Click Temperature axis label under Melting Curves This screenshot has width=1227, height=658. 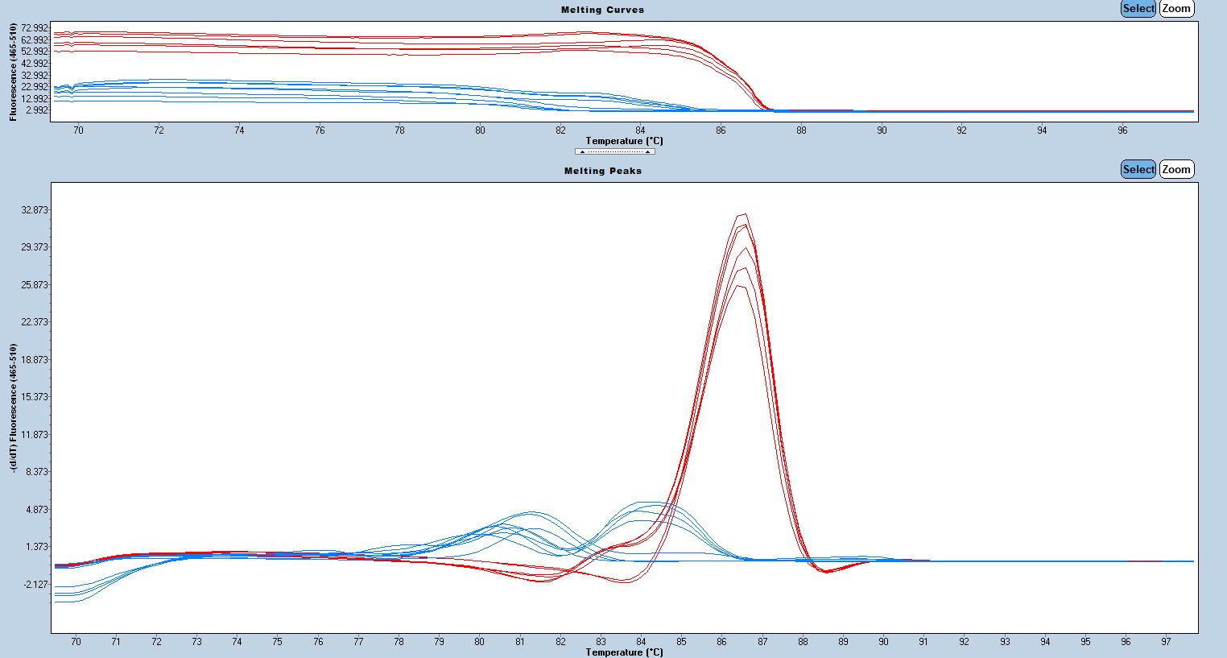[624, 141]
